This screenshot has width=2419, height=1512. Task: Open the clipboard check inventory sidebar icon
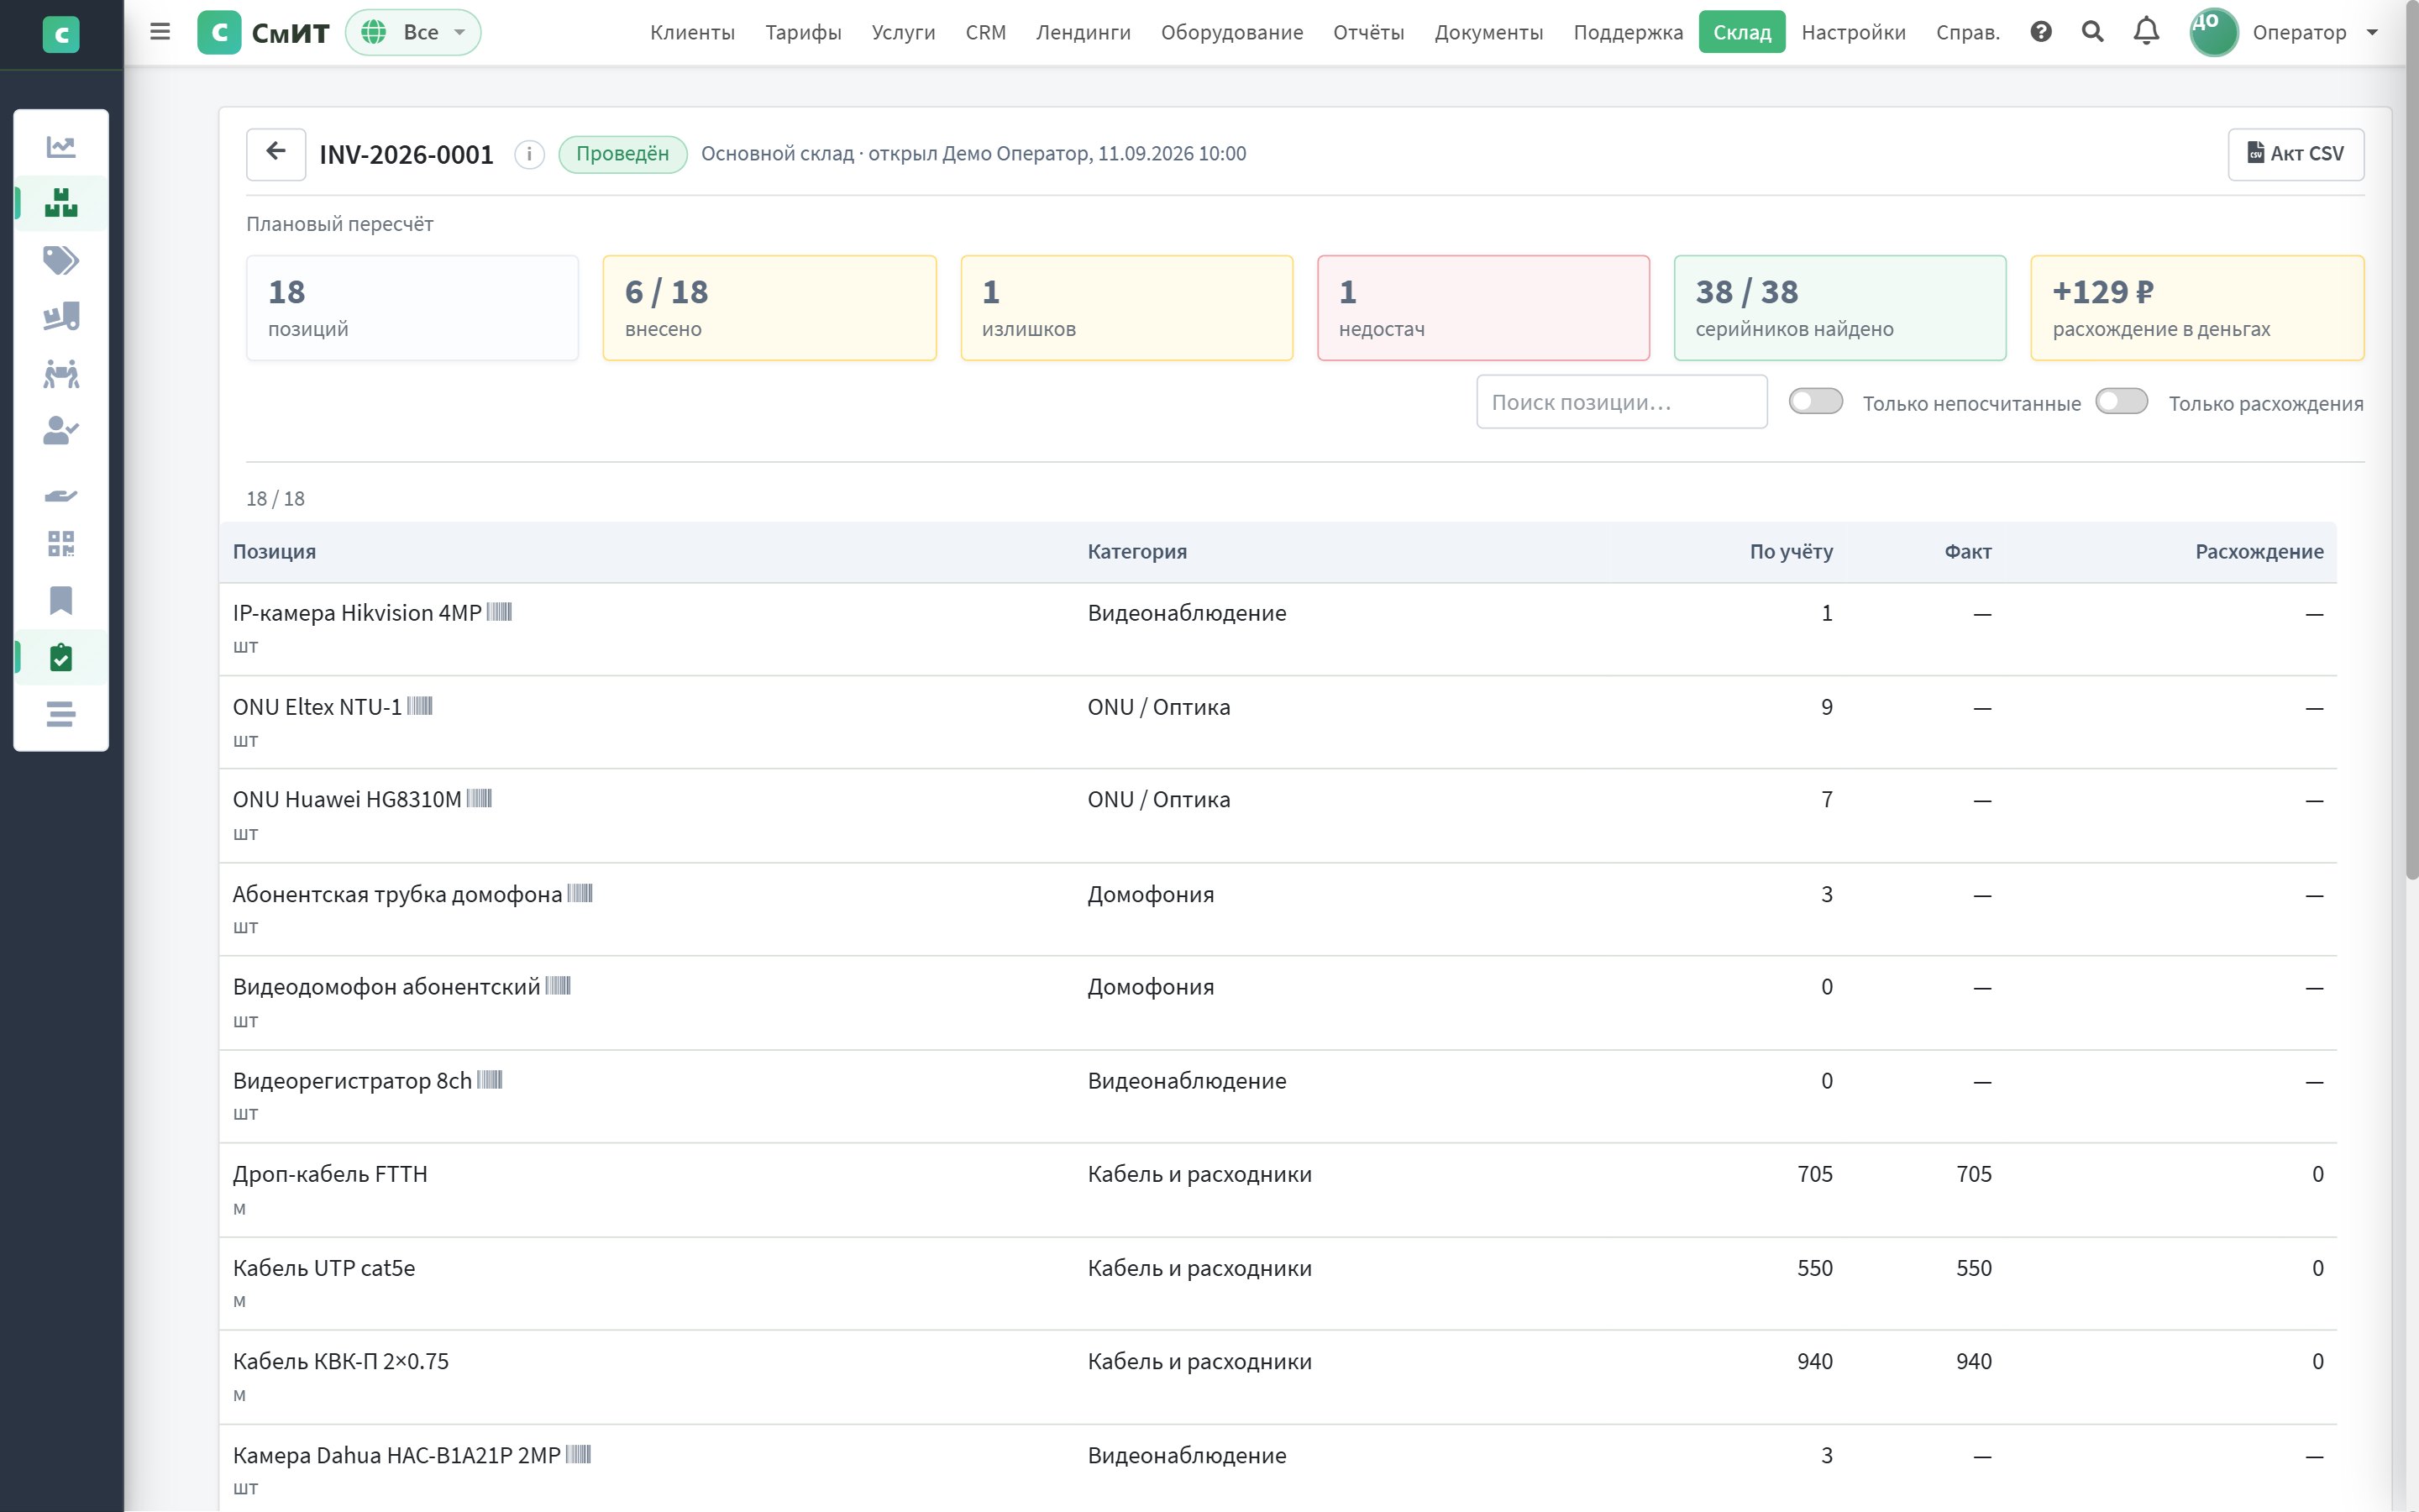click(61, 657)
